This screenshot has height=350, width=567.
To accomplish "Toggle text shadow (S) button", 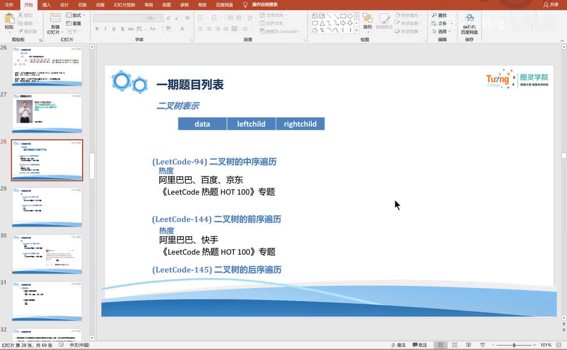I will tap(123, 29).
